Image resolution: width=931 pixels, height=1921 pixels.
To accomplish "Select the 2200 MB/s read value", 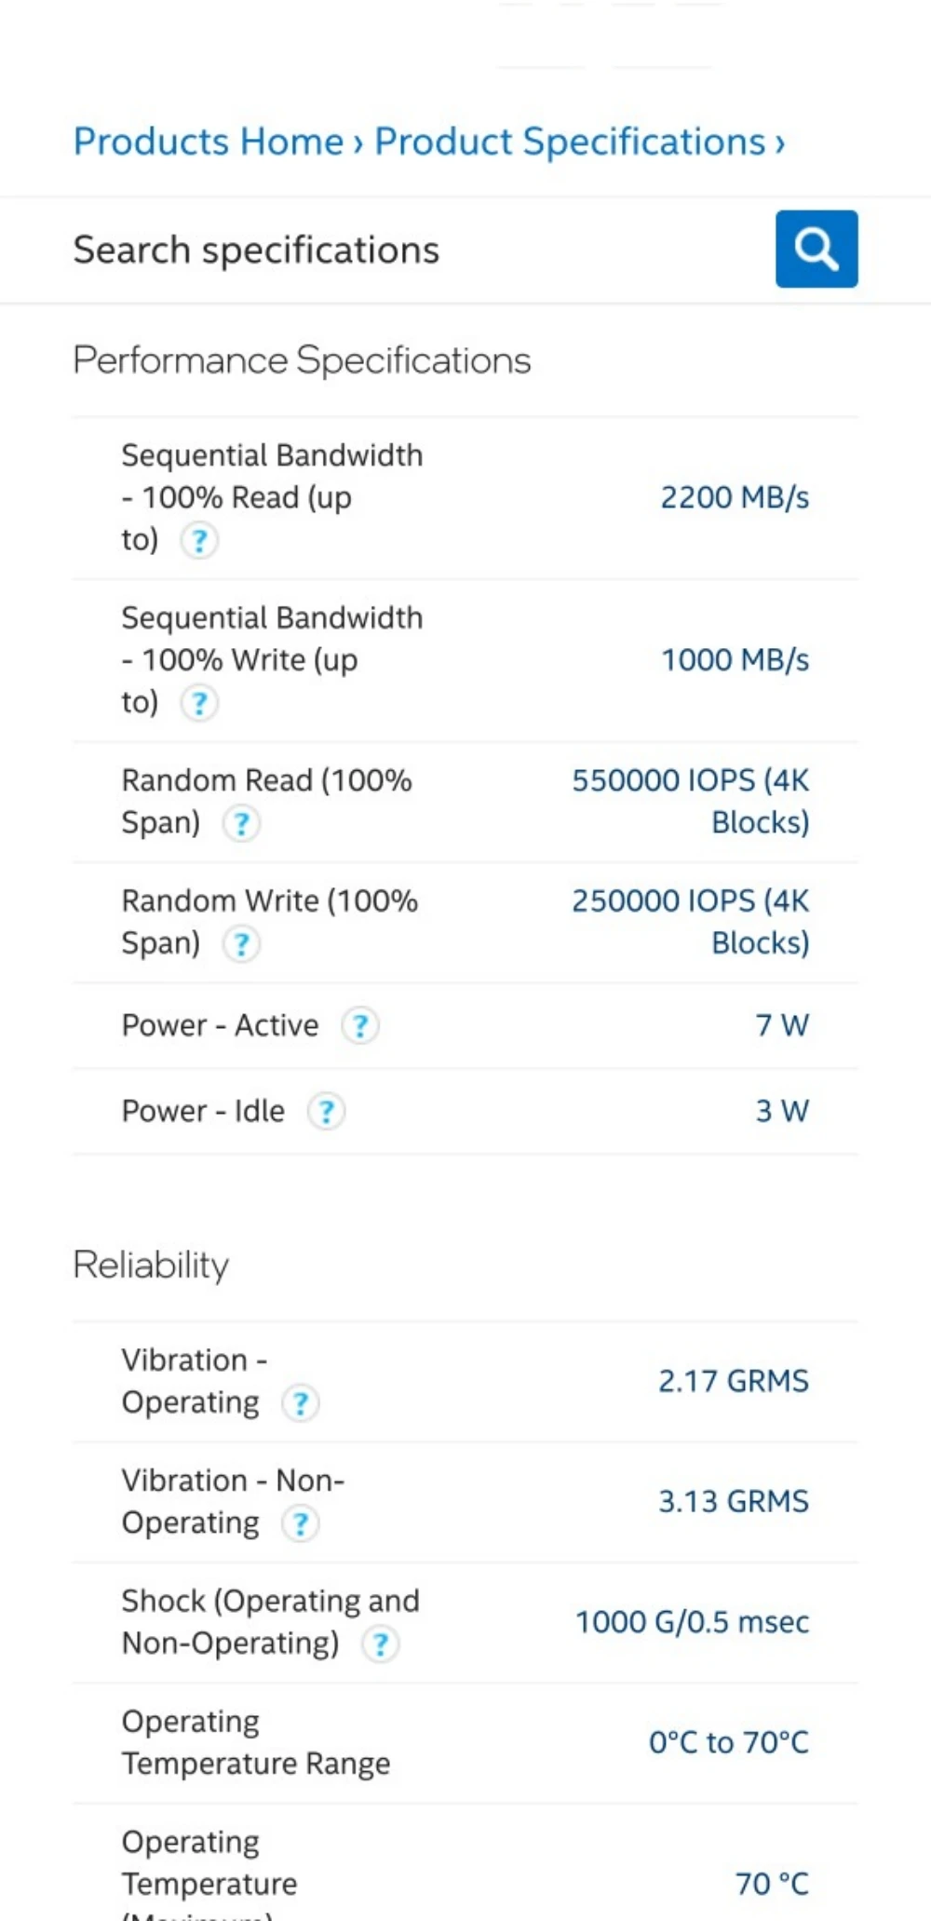I will [x=735, y=497].
